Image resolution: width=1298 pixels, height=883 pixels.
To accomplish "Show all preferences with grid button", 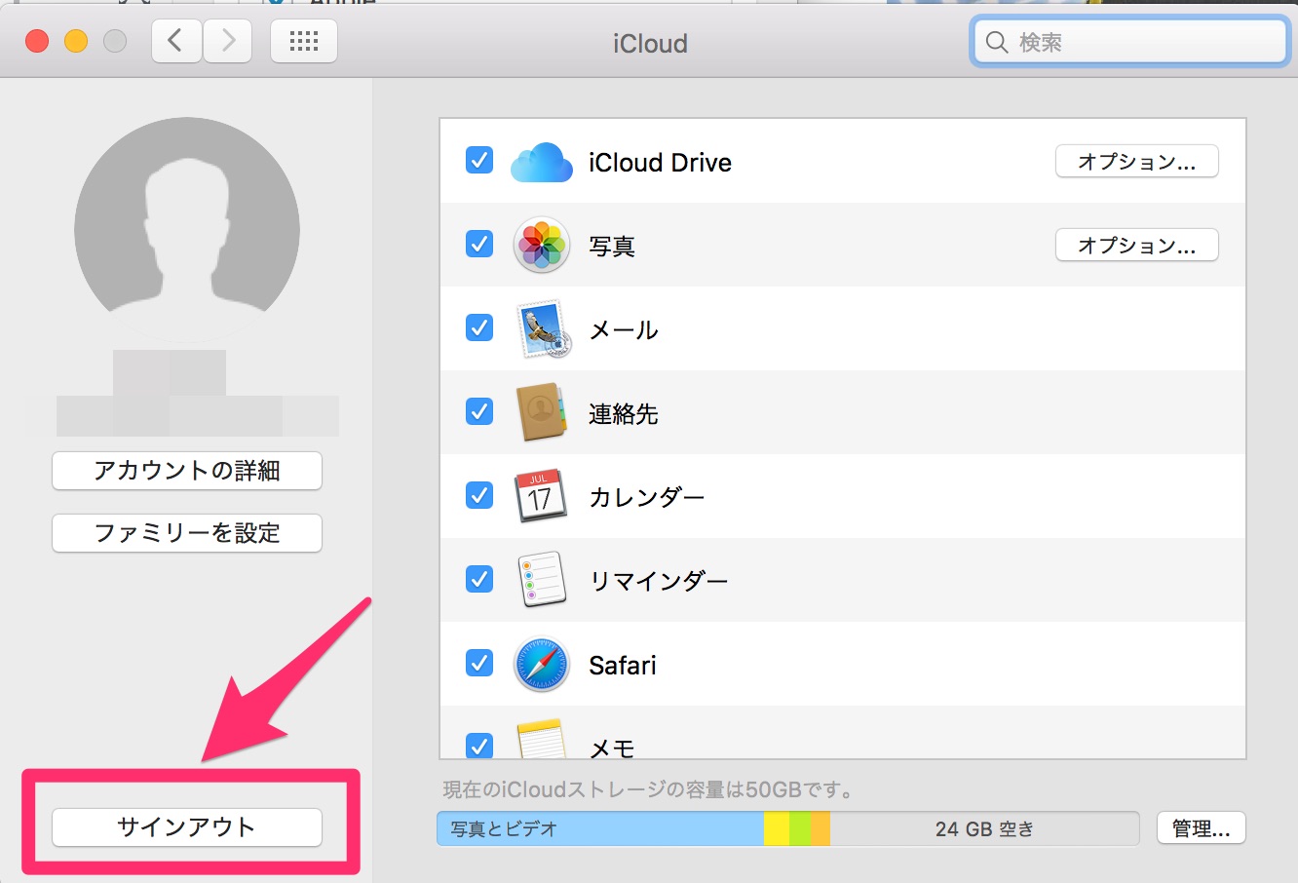I will (x=304, y=41).
